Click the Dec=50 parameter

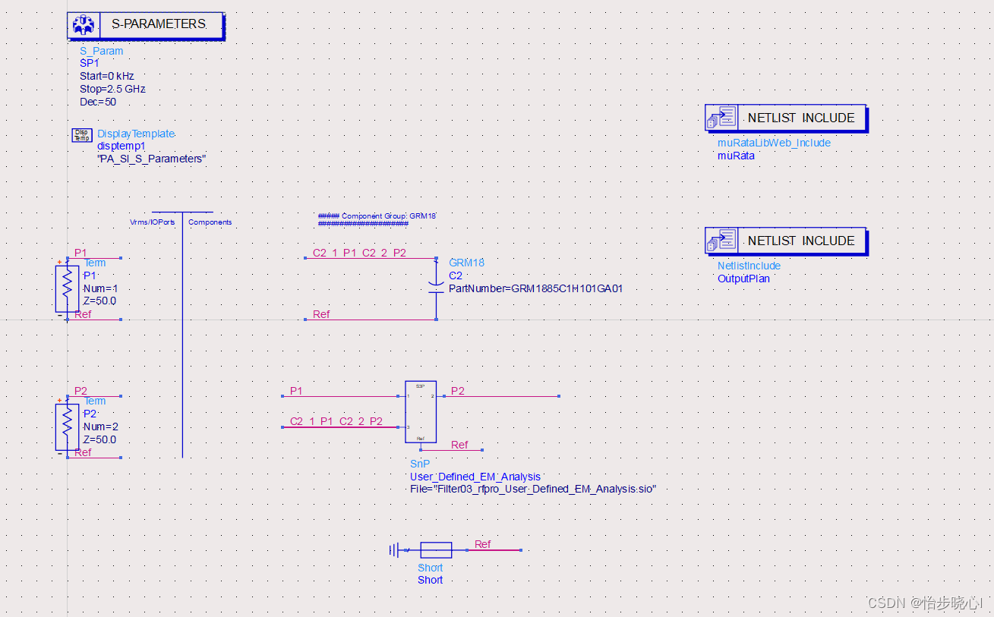point(98,102)
